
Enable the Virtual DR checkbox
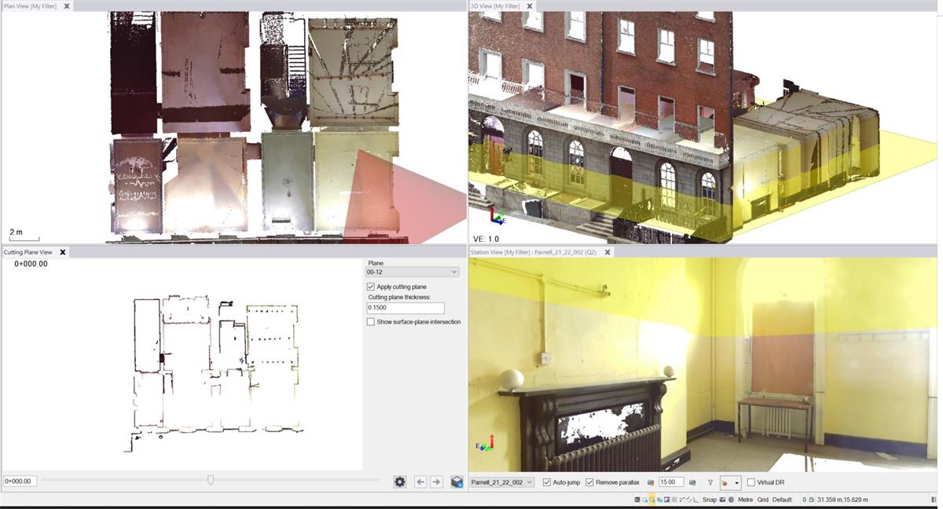(751, 482)
